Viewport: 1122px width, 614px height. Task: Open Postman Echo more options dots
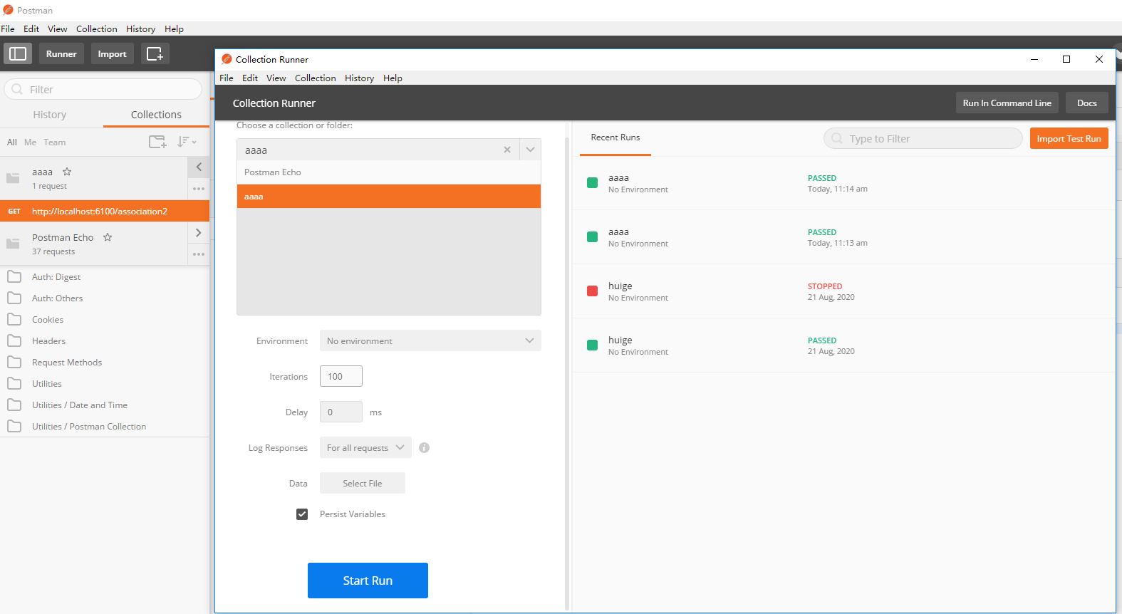point(199,254)
